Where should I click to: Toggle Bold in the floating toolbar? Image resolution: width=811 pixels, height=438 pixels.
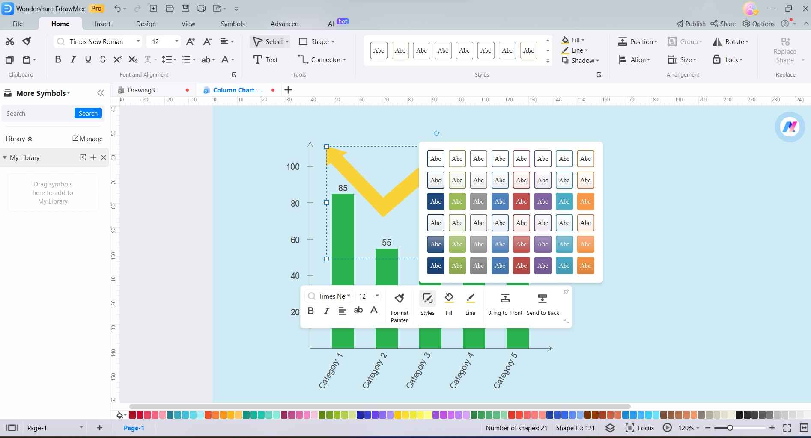[311, 311]
